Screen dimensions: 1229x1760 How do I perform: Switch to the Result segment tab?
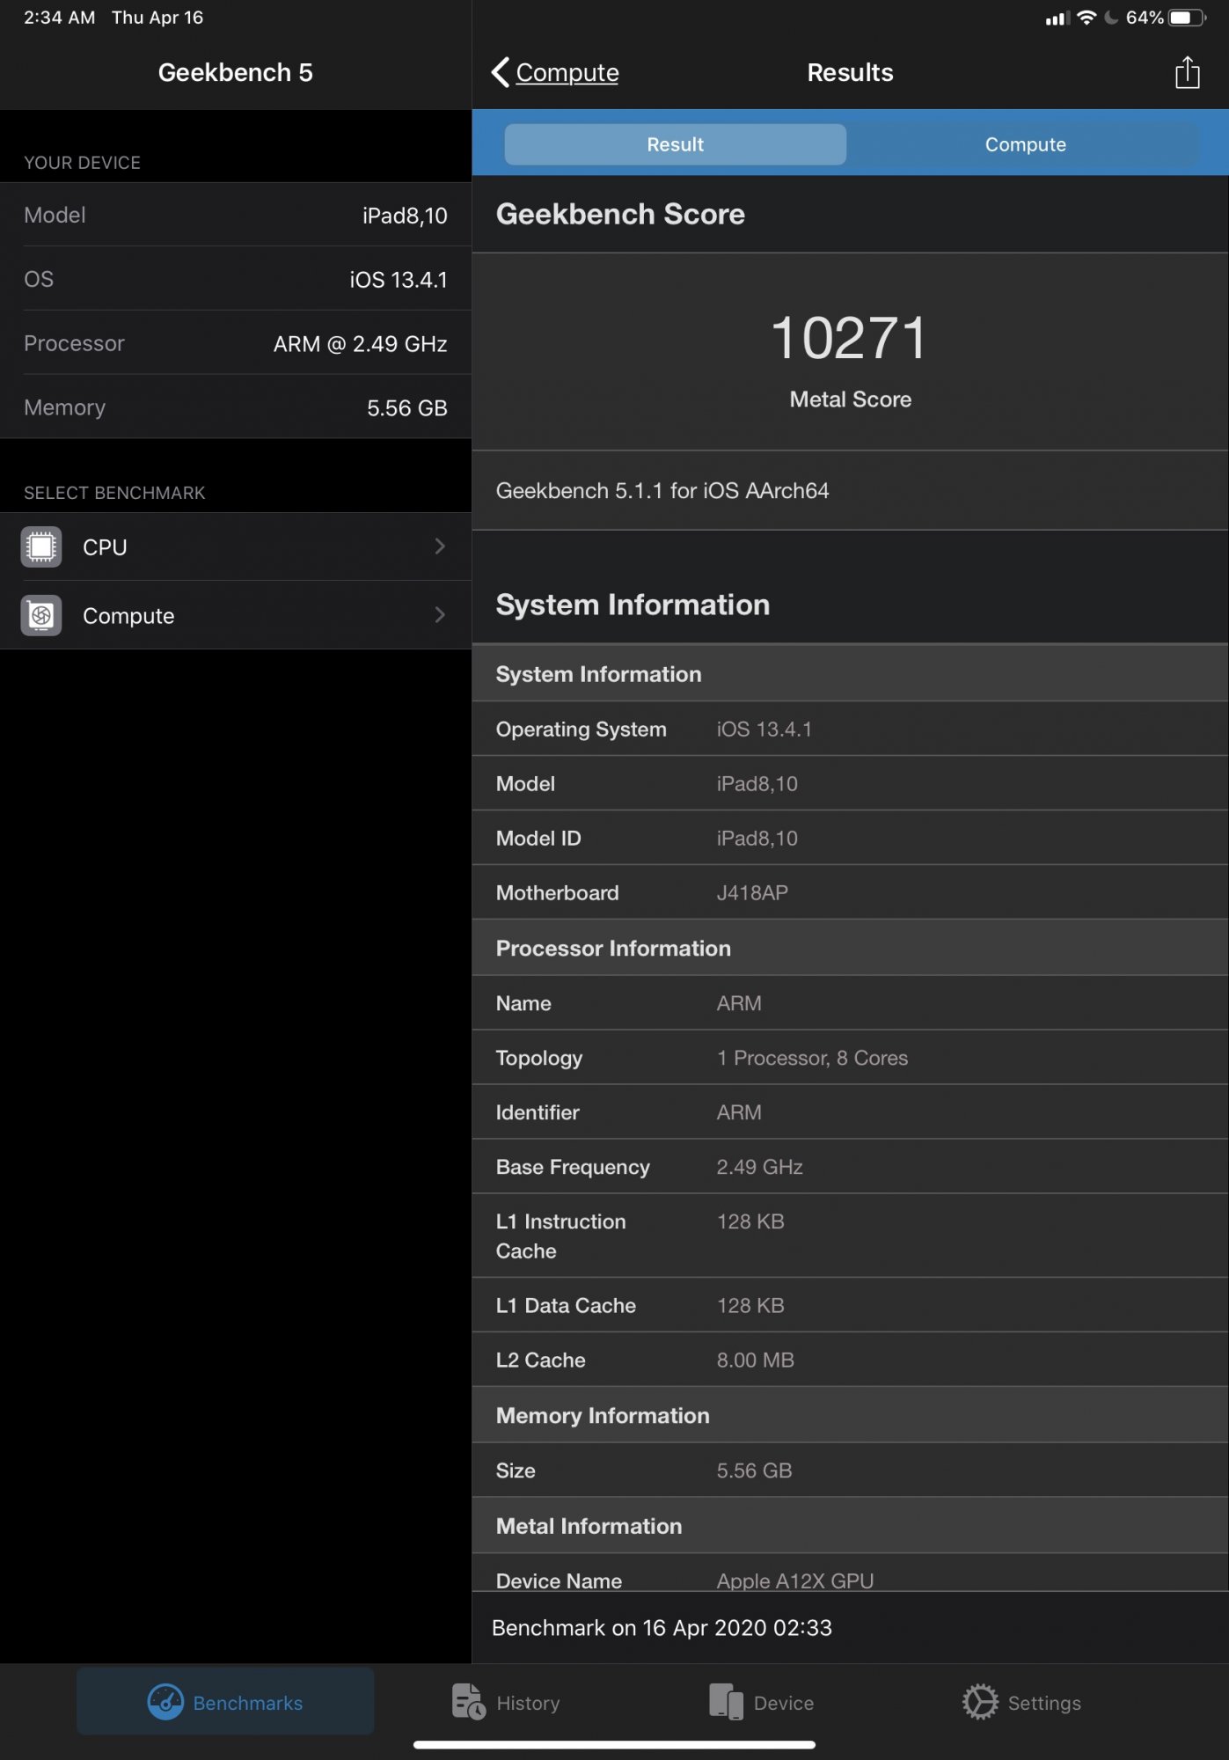pyautogui.click(x=675, y=144)
